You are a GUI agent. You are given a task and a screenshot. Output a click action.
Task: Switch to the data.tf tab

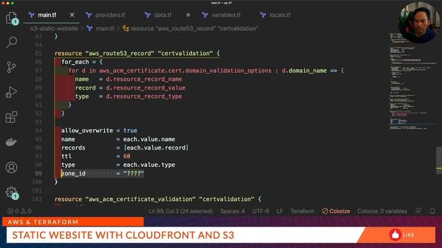click(x=162, y=15)
